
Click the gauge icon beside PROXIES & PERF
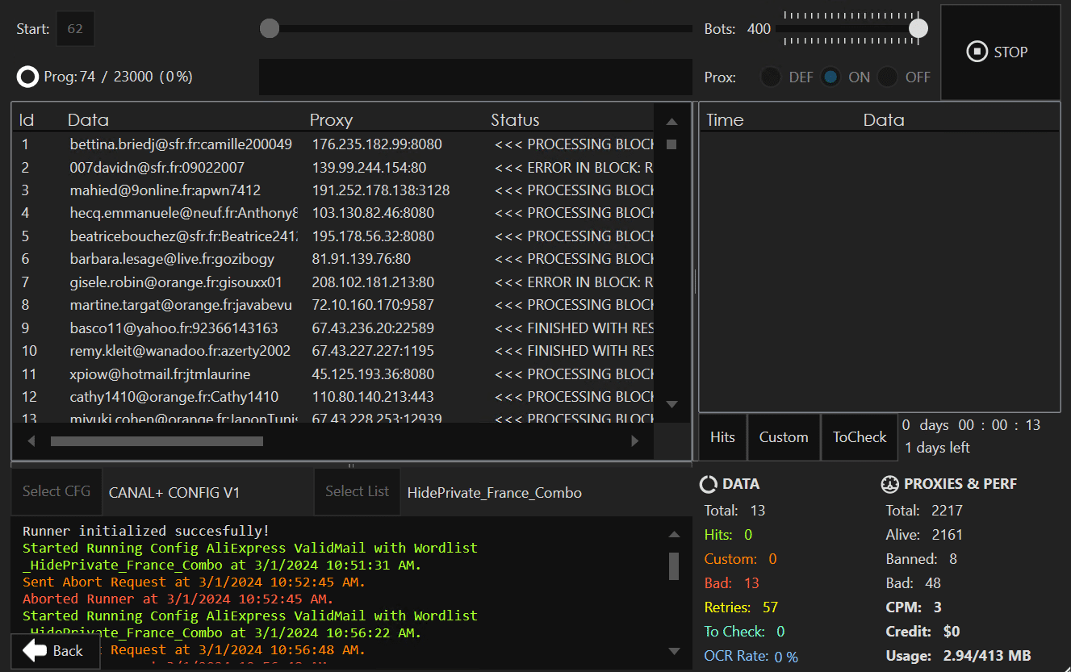pyautogui.click(x=889, y=484)
